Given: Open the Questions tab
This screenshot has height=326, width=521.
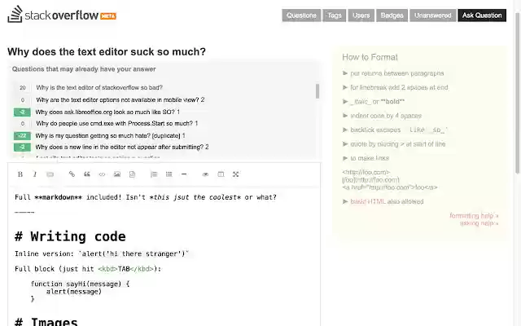Looking at the screenshot, I should pyautogui.click(x=301, y=15).
